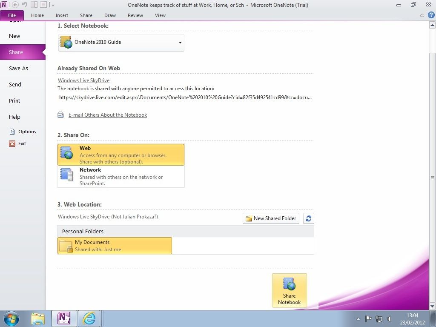Click the OneNote application icon in title bar

pos(4,5)
